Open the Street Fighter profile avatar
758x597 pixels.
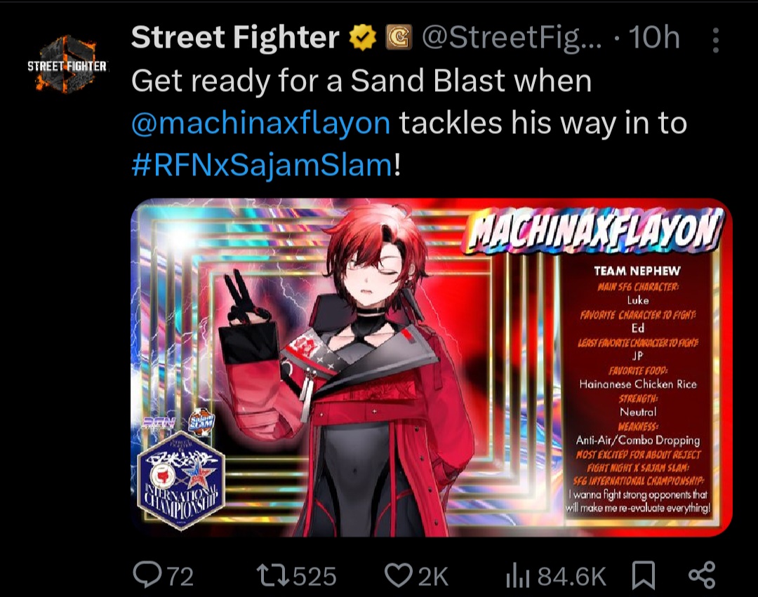click(x=67, y=65)
